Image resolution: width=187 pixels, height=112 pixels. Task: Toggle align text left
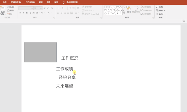tap(58, 13)
